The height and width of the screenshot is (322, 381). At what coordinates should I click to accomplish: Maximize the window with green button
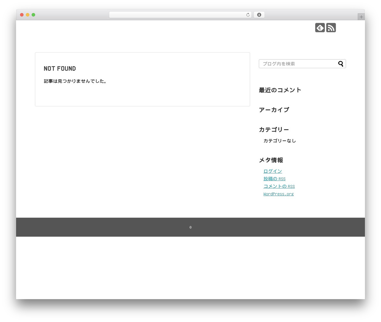coord(33,15)
